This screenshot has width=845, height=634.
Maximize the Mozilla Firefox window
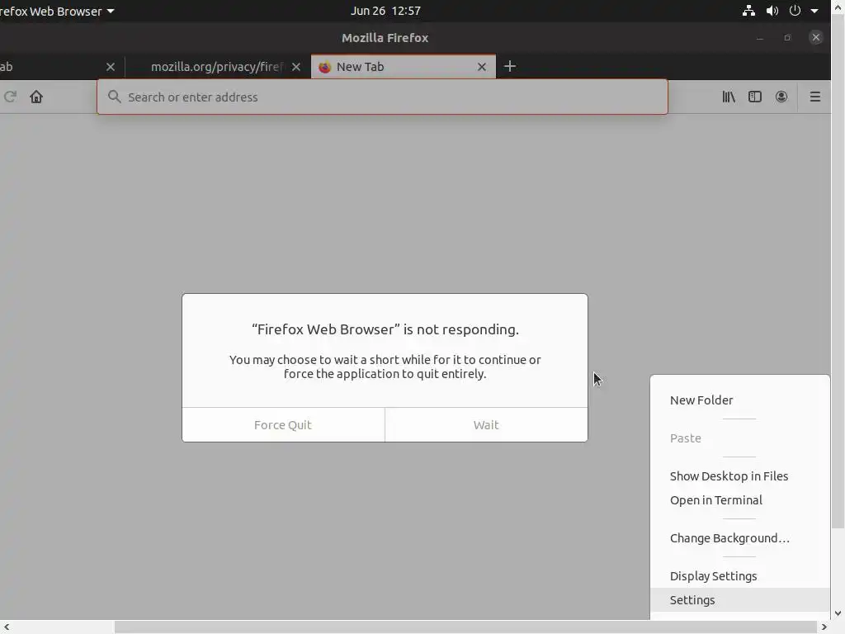pyautogui.click(x=787, y=38)
